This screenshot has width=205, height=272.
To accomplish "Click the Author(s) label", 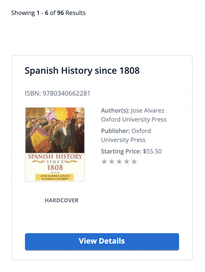I will pos(115,111).
